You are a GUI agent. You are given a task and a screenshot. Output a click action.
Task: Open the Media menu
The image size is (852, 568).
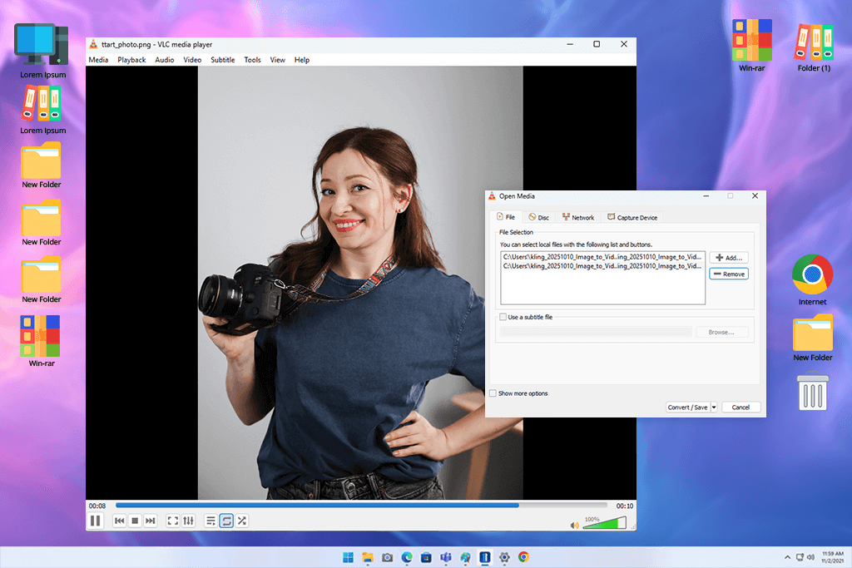tap(98, 60)
